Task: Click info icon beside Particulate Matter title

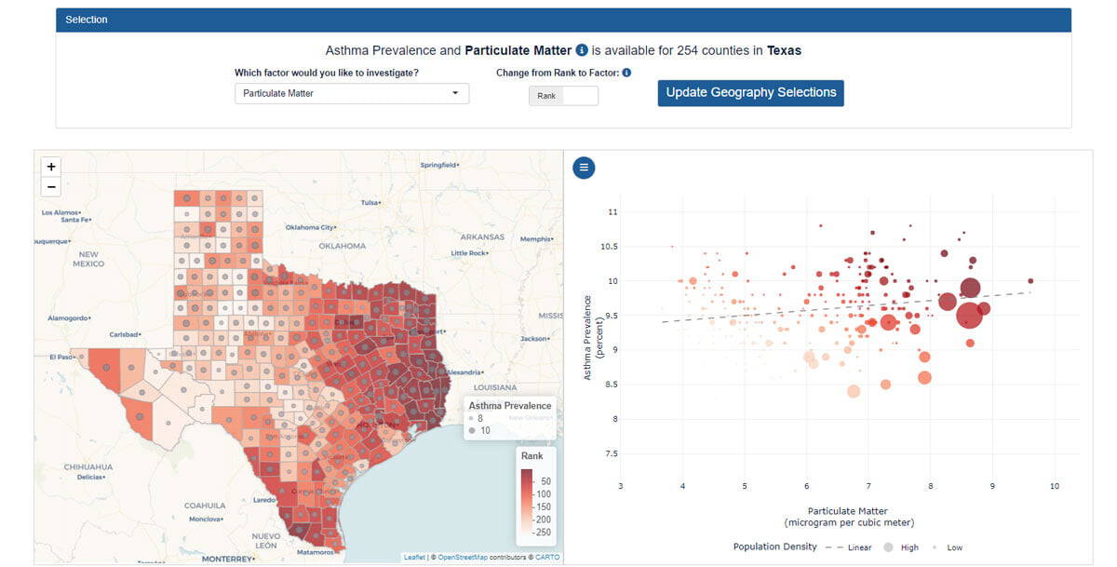Action: point(582,50)
